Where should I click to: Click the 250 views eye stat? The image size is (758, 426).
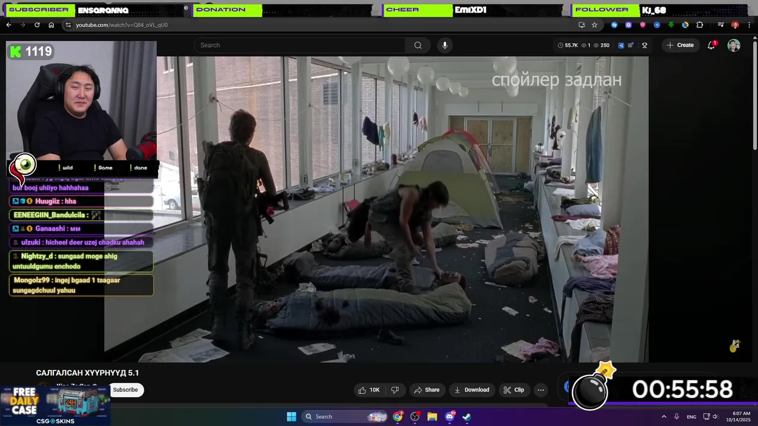[601, 45]
